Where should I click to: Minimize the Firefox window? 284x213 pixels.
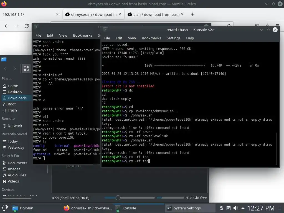[x=267, y=4]
